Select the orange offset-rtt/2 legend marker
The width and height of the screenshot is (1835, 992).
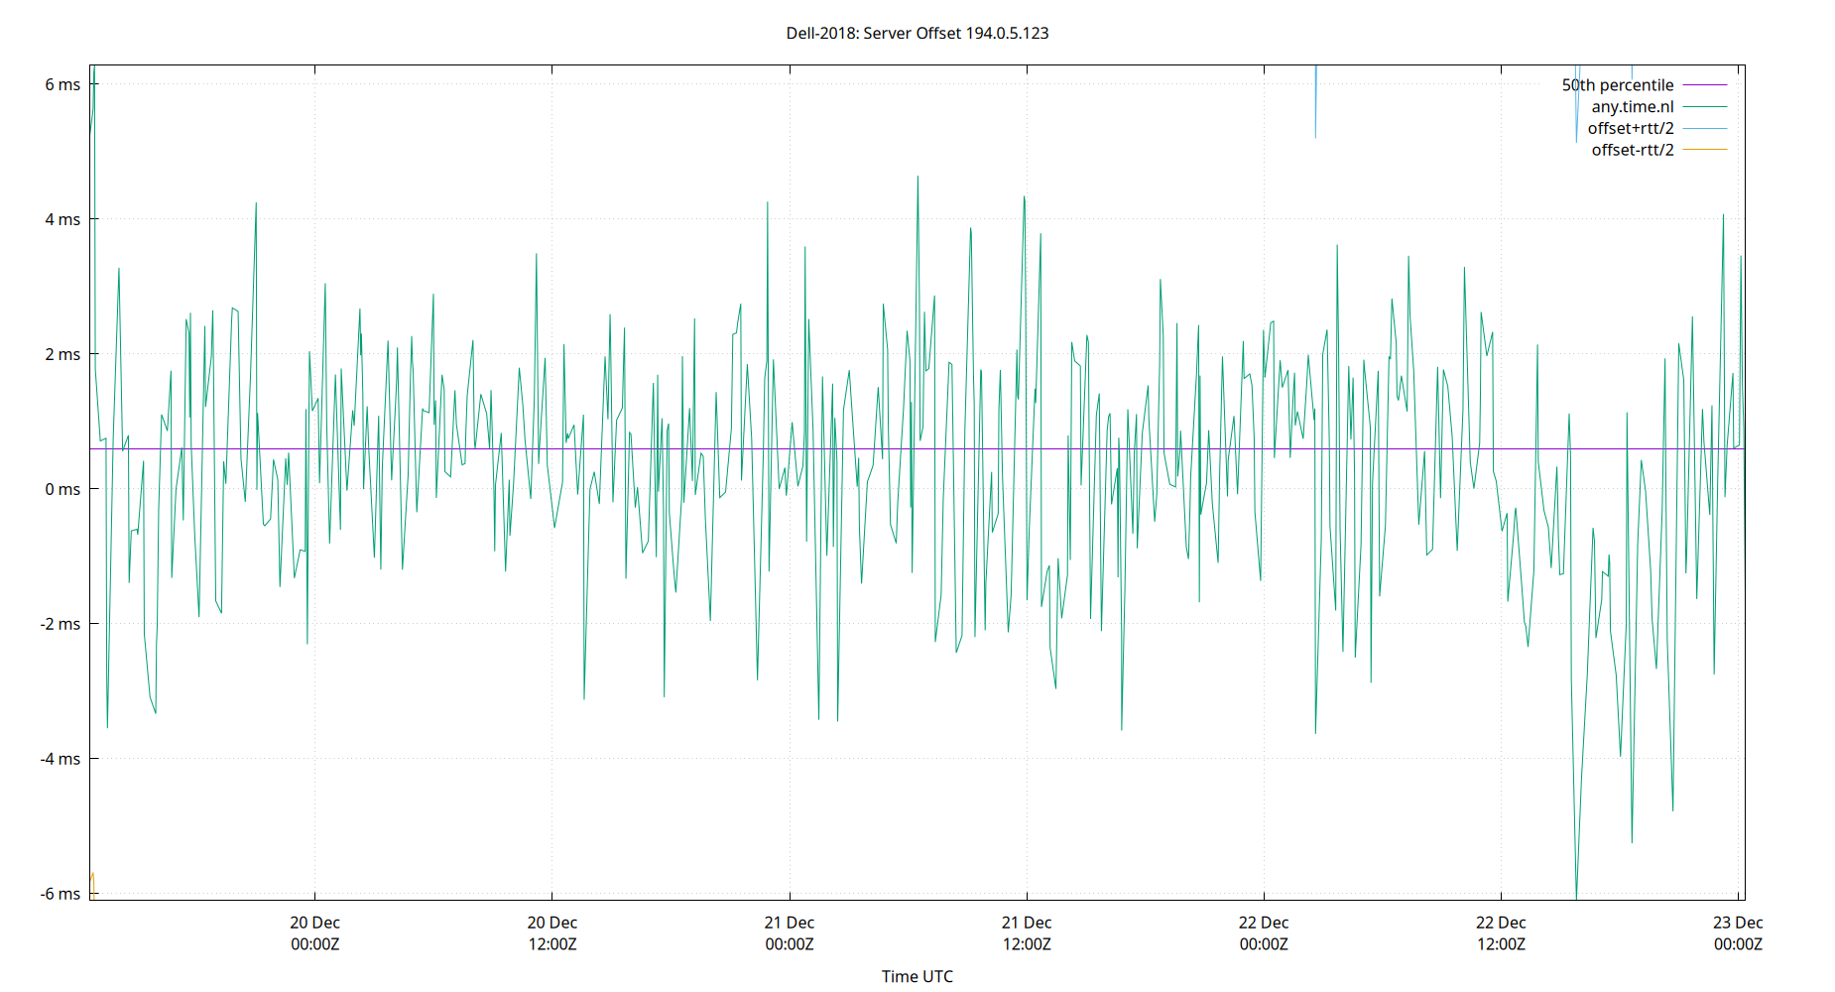click(1704, 149)
